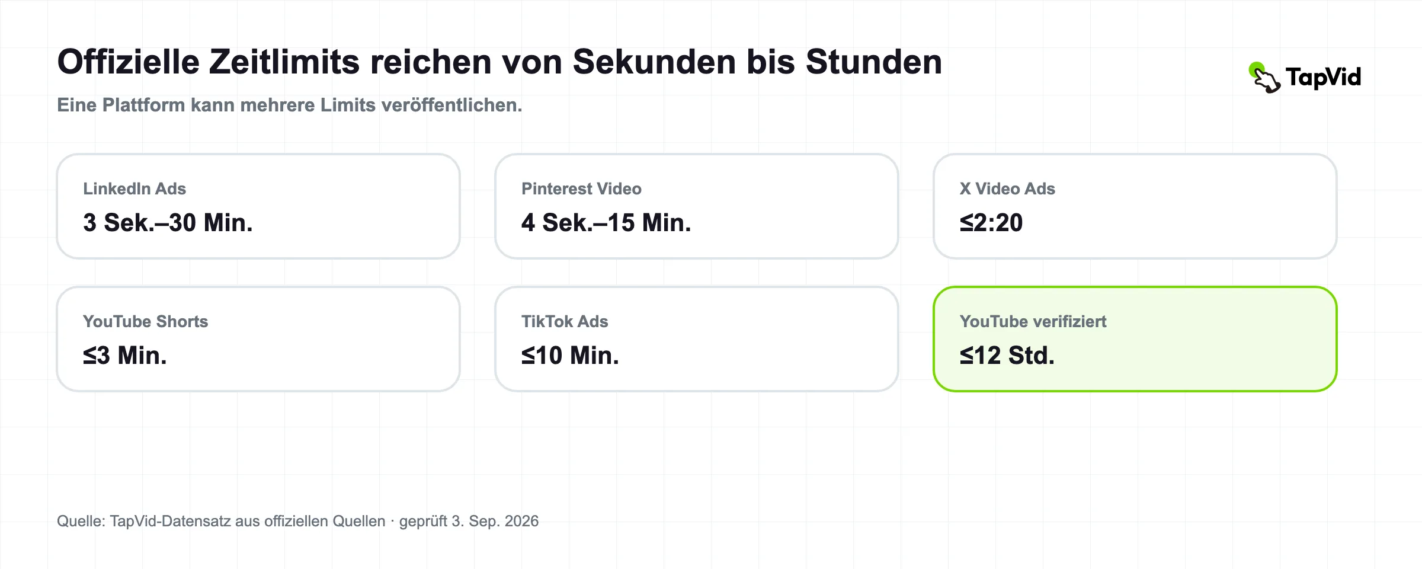The width and height of the screenshot is (1422, 569).
Task: Select the YouTube Shorts card
Action: click(x=258, y=339)
